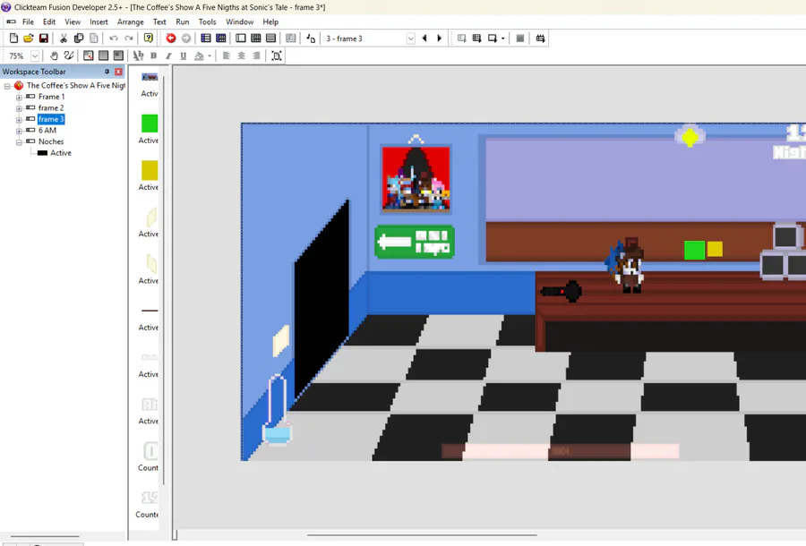Toggle italic text formatting
The width and height of the screenshot is (806, 546).
point(168,55)
